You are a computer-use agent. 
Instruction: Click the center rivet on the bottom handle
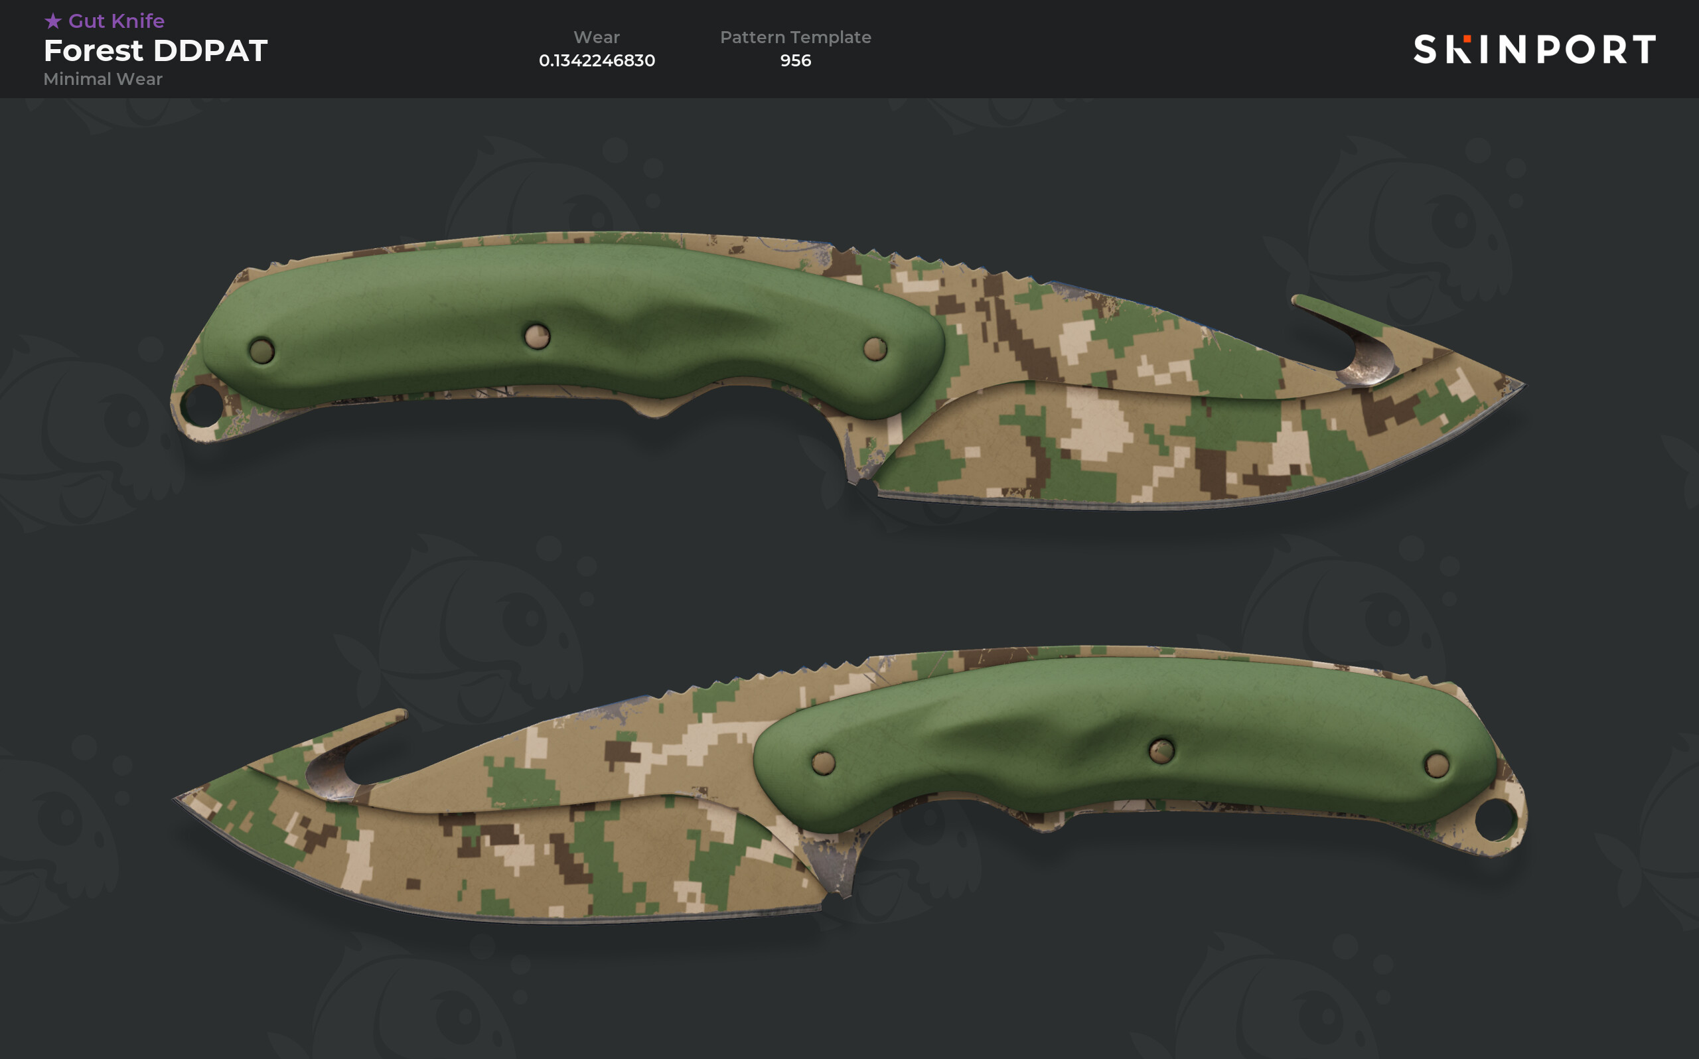(1162, 751)
